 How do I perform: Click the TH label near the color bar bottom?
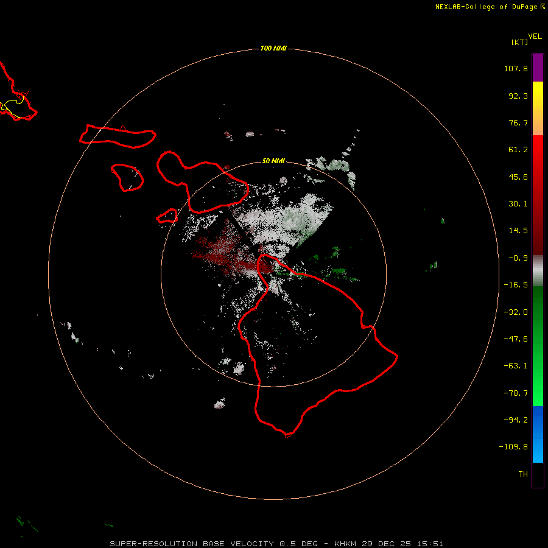pos(523,474)
